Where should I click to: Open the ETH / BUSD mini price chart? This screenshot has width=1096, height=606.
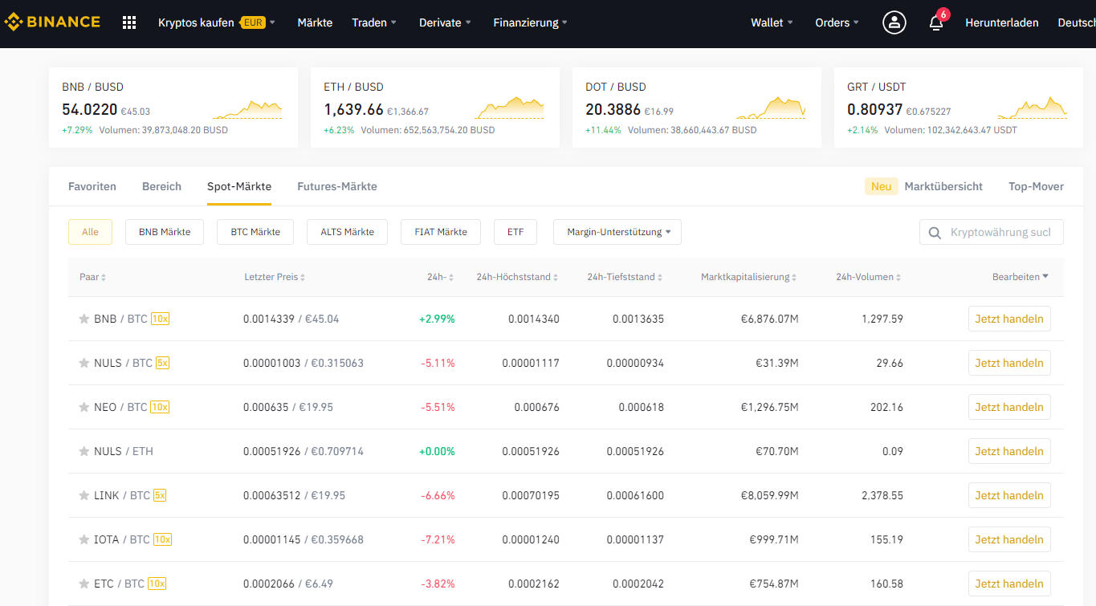point(509,108)
